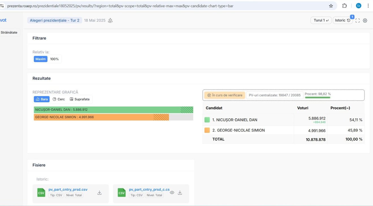Click the 100,00 % total cell

354,139
